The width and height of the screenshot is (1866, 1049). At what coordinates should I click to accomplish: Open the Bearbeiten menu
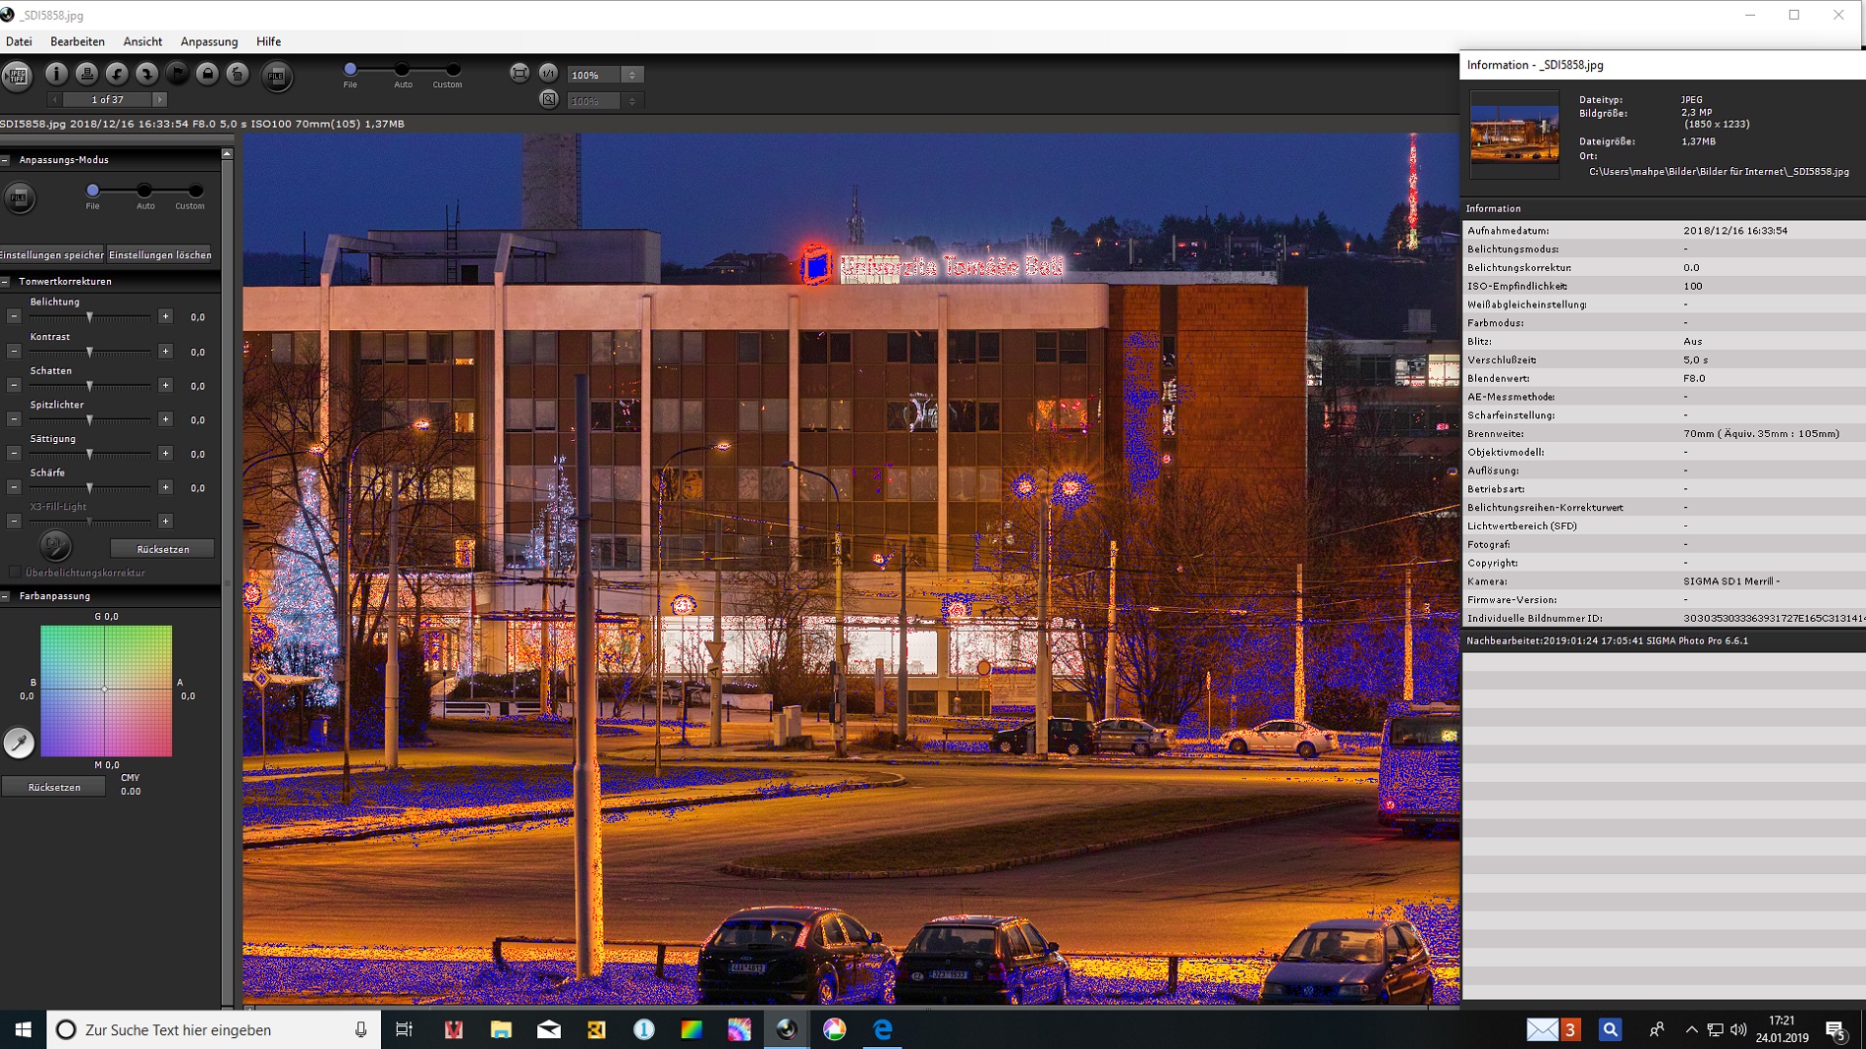click(x=78, y=41)
